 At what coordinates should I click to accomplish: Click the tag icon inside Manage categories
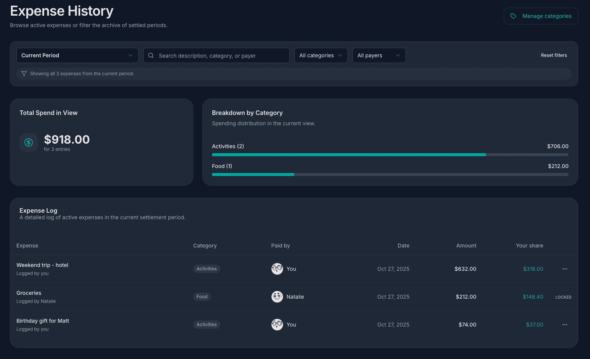[x=514, y=16]
